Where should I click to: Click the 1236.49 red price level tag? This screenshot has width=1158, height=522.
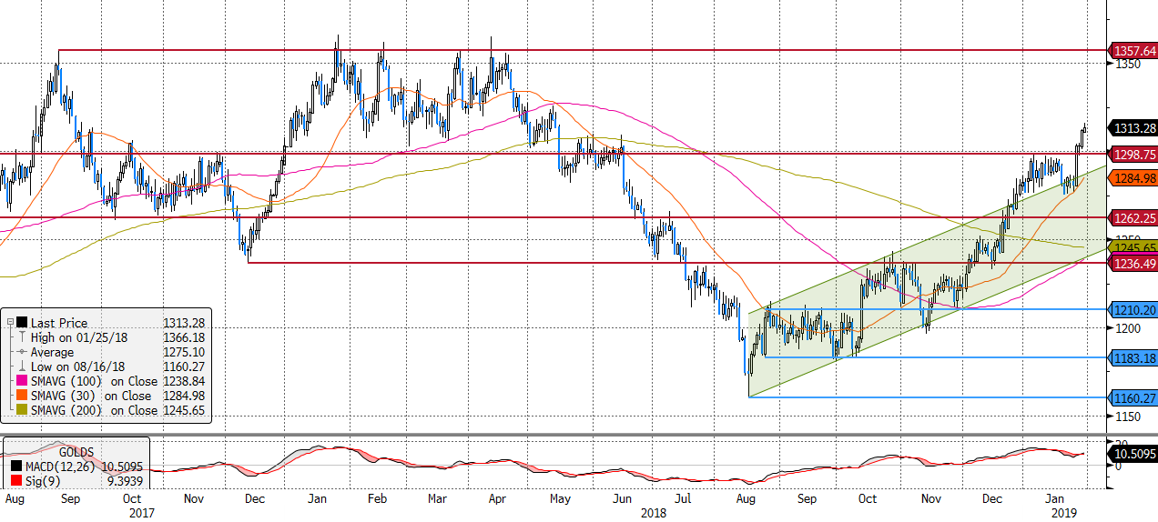1132,263
